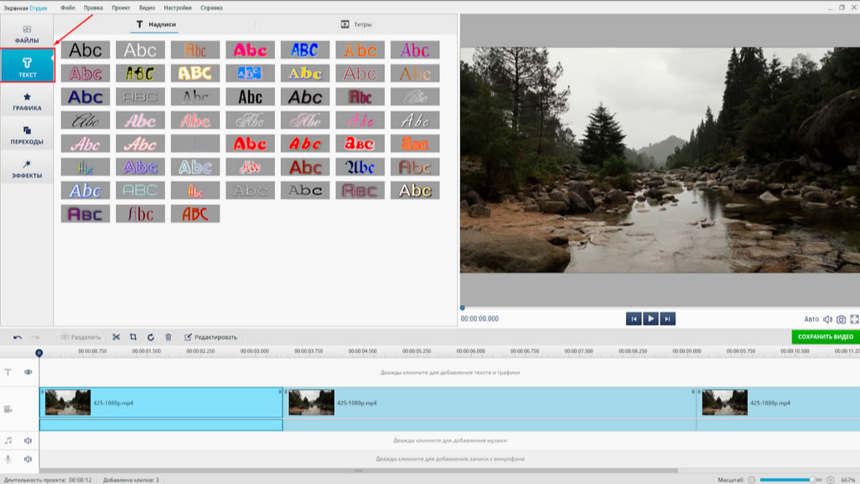Screen dimensions: 860x484
Task: Choose the gothic blue Abc style
Action: (x=360, y=167)
